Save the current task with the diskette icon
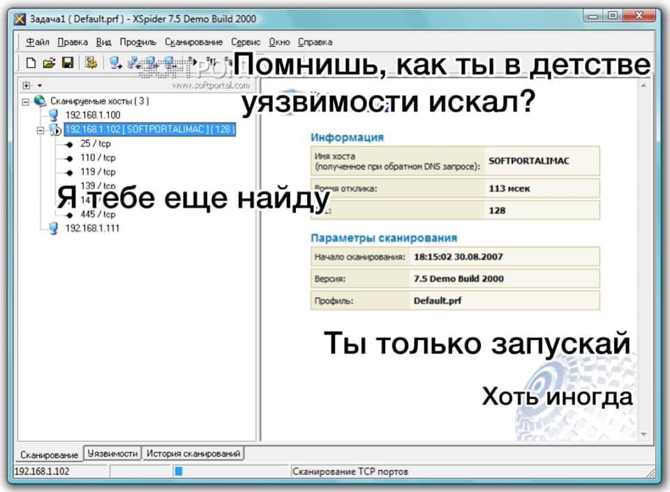 click(68, 62)
